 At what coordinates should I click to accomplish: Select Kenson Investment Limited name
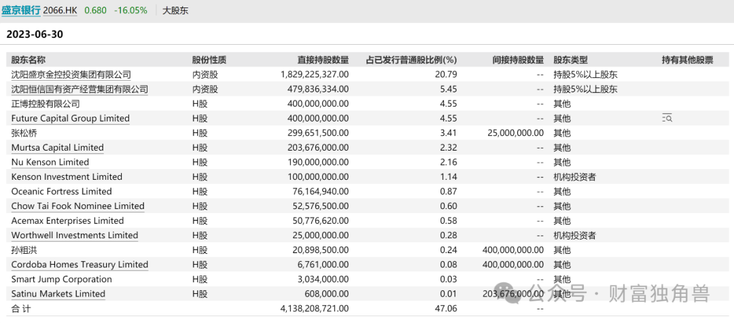(x=67, y=176)
